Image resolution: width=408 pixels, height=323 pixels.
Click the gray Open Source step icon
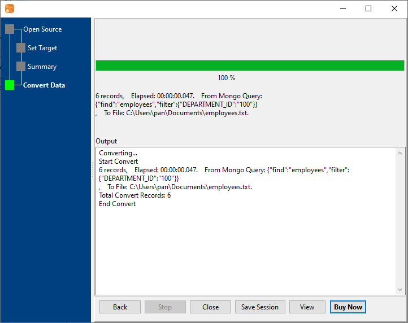10,29
